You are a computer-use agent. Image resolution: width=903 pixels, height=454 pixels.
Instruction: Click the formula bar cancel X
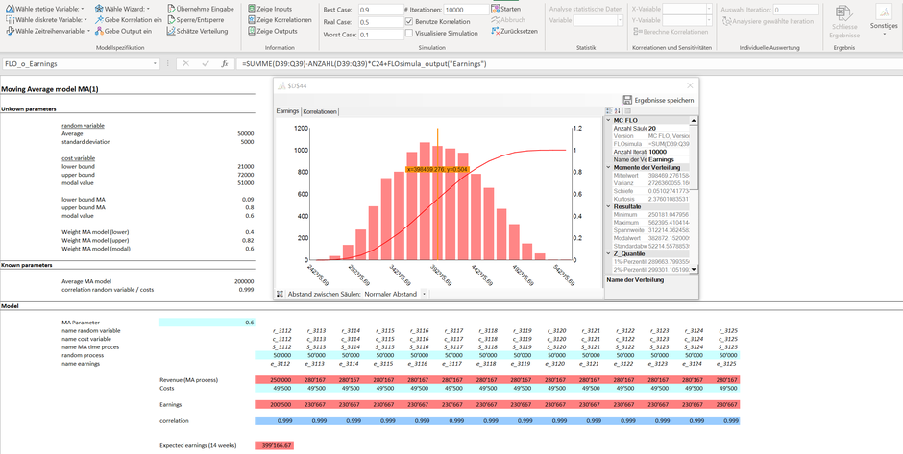pyautogui.click(x=186, y=64)
